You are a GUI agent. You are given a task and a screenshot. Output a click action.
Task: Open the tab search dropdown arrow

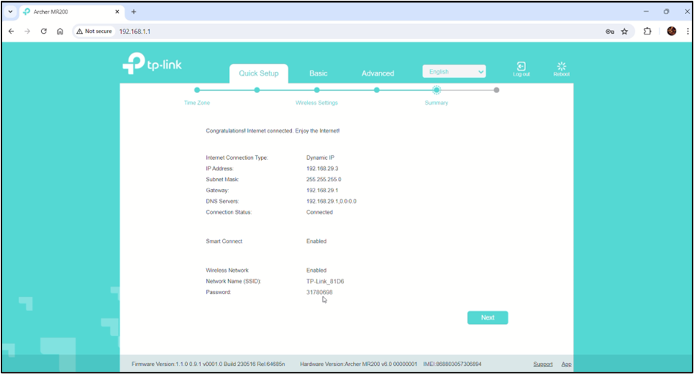(x=10, y=12)
